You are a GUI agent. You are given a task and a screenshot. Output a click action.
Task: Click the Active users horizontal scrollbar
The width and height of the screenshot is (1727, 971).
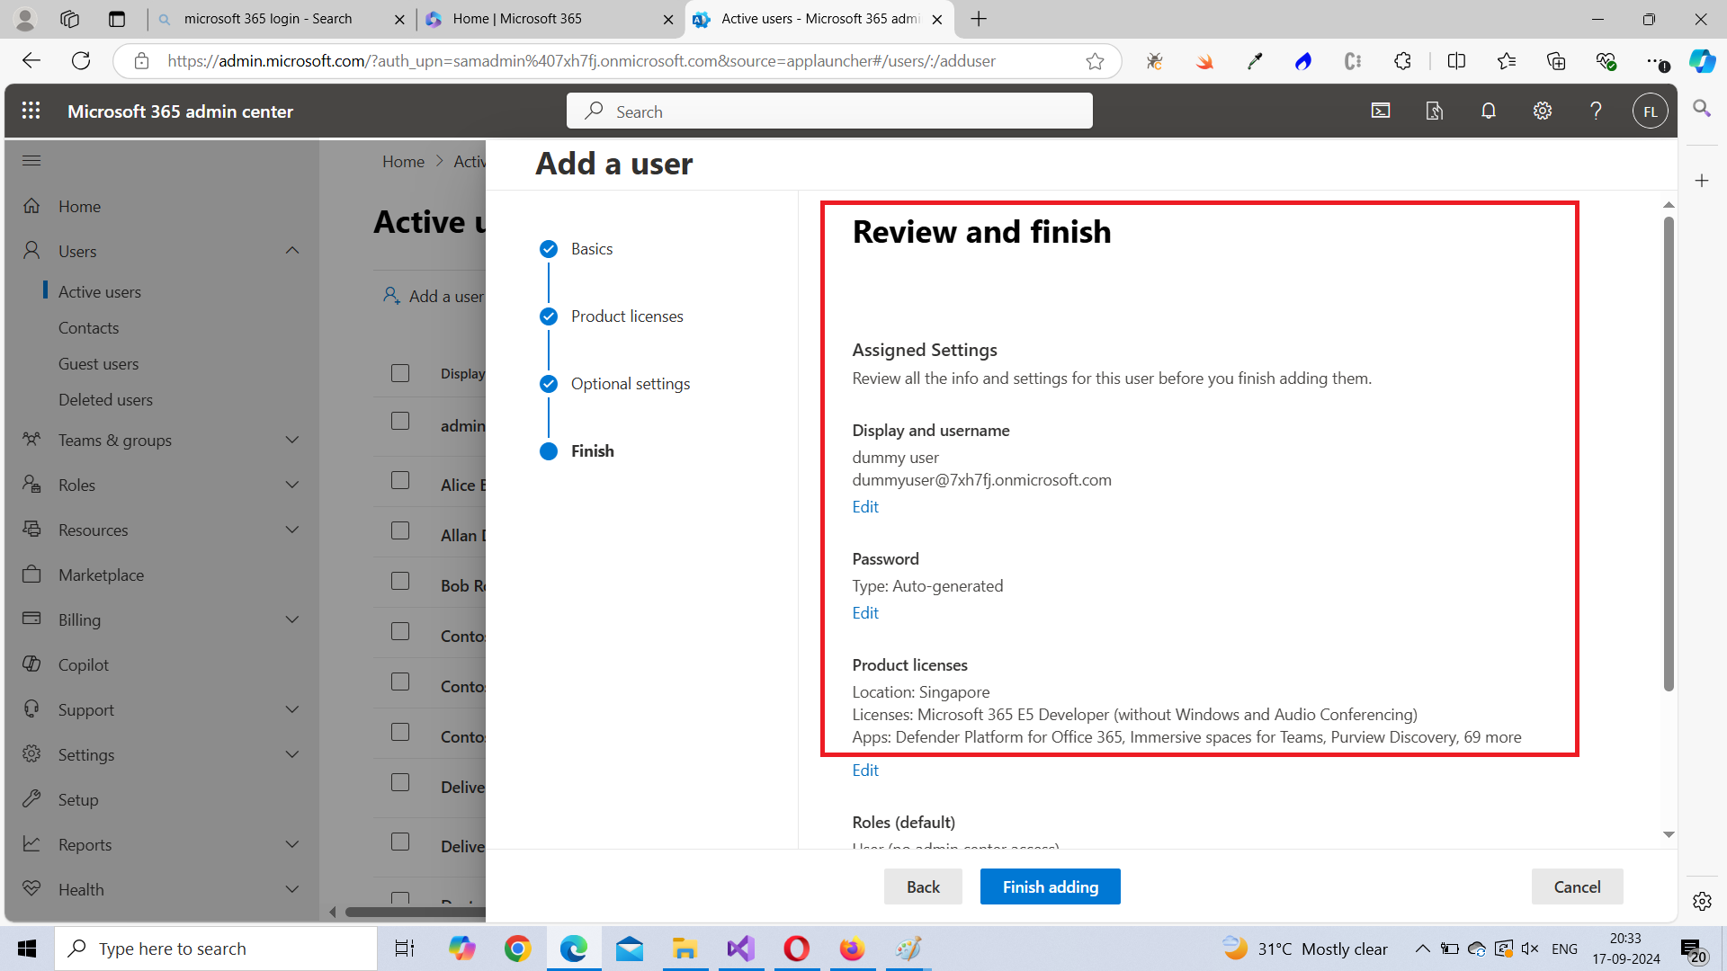pos(414,912)
